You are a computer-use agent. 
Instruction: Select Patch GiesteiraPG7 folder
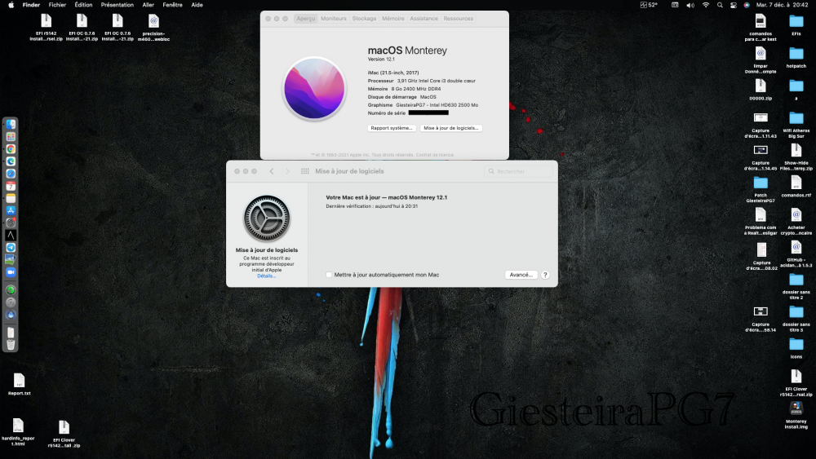click(x=761, y=188)
